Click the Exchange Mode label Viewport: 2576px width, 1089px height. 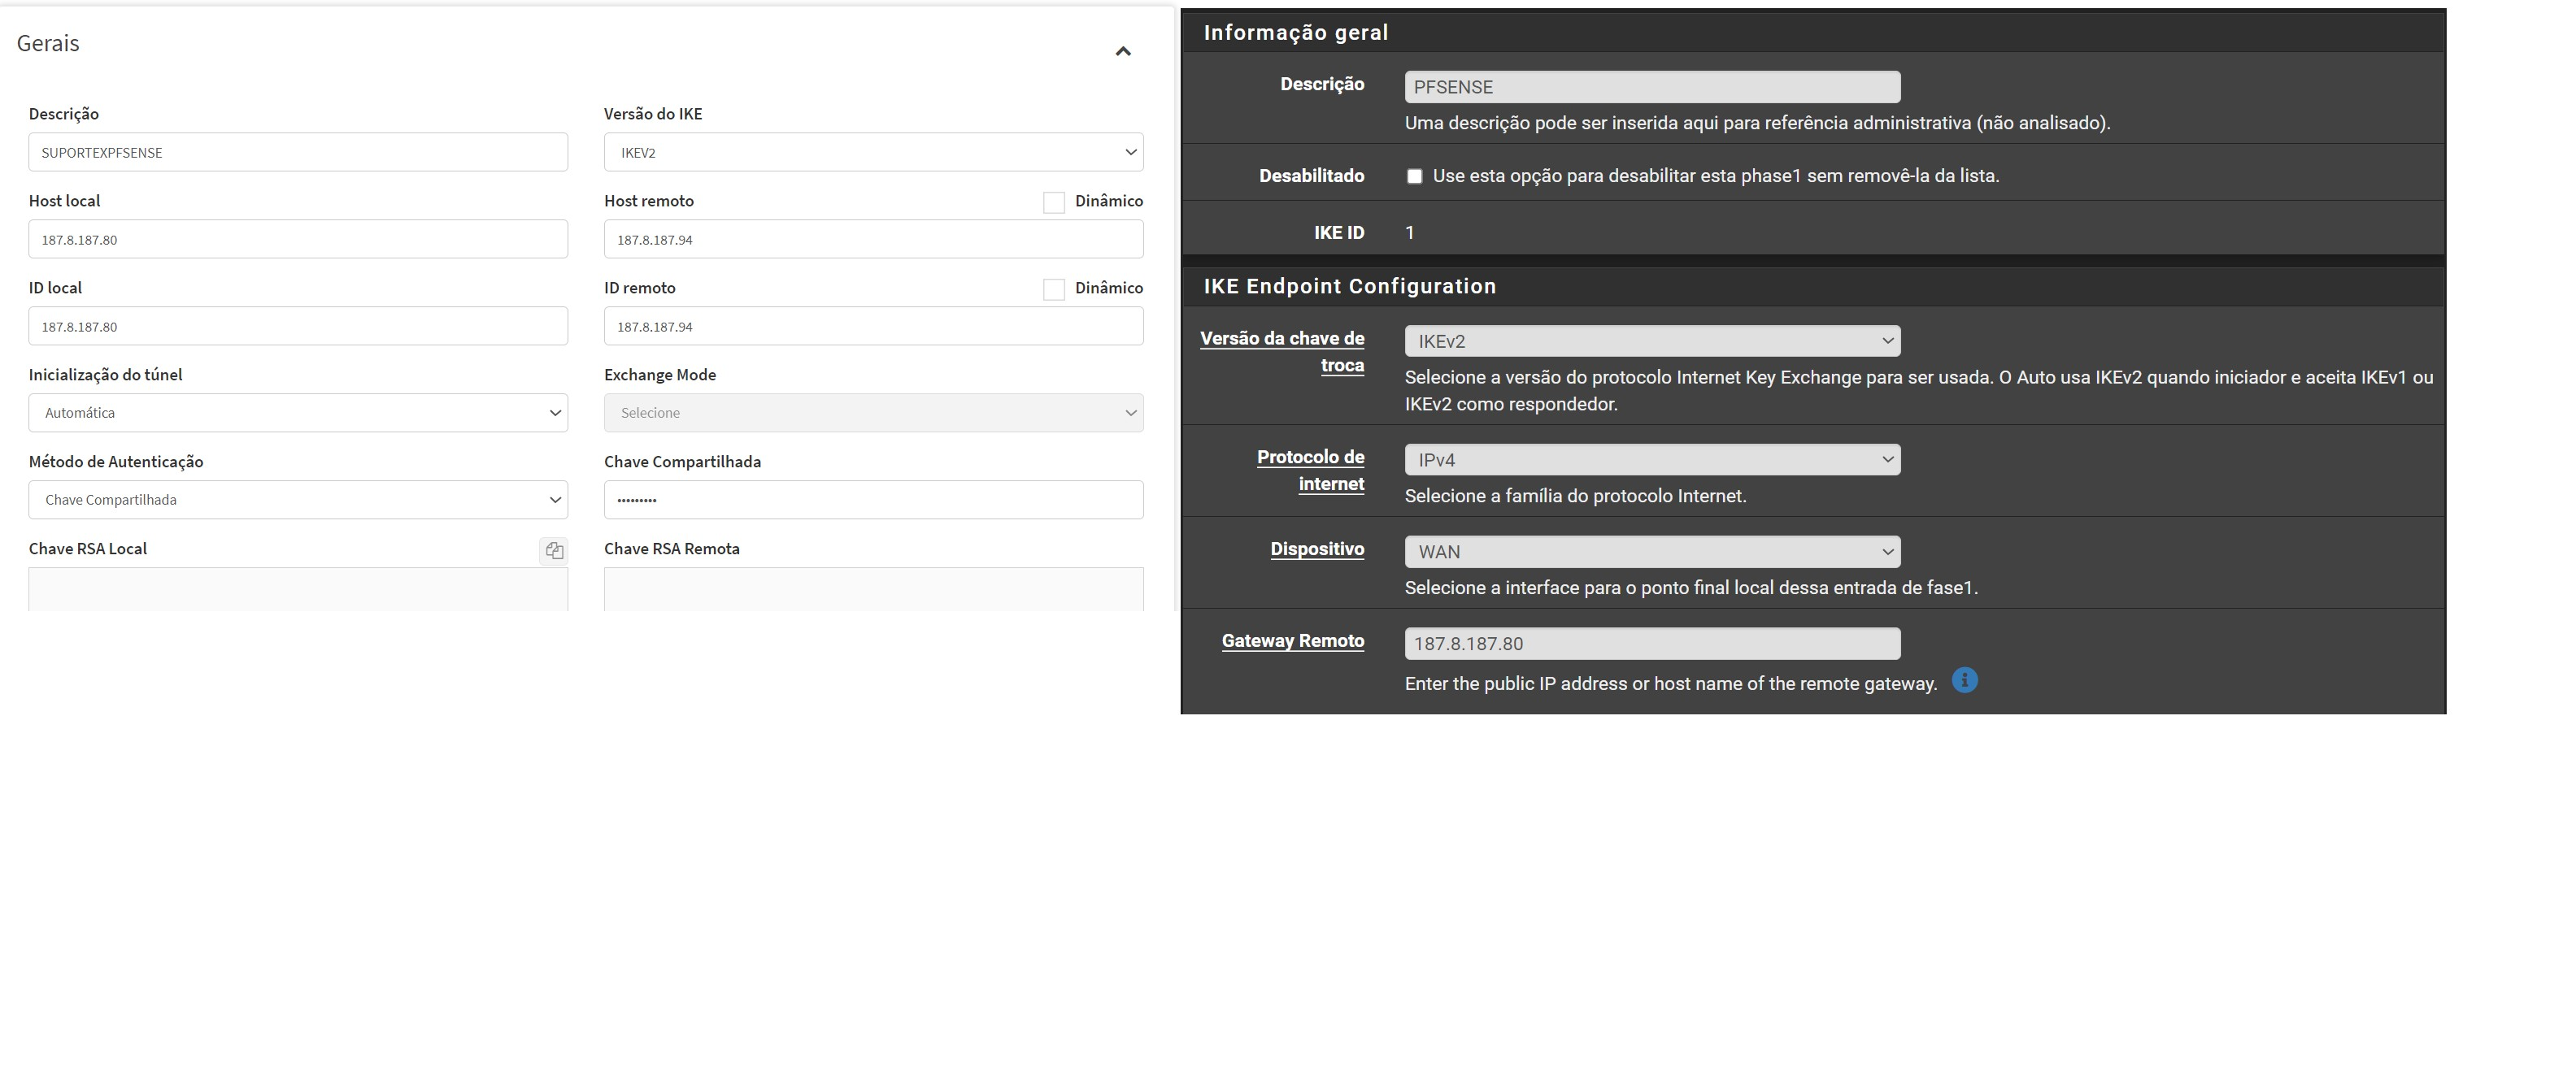click(660, 375)
